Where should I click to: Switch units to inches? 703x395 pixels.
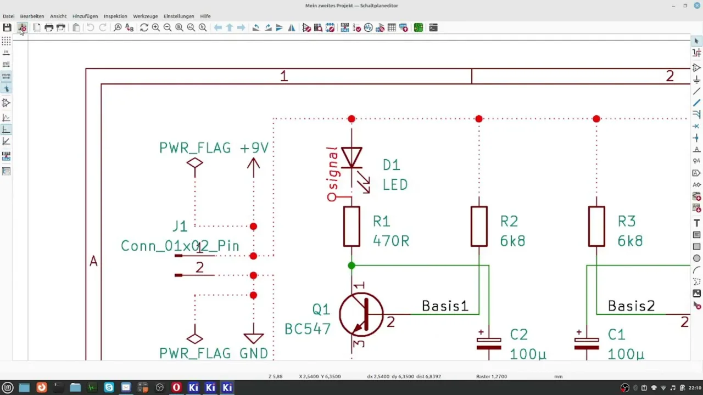(6, 53)
